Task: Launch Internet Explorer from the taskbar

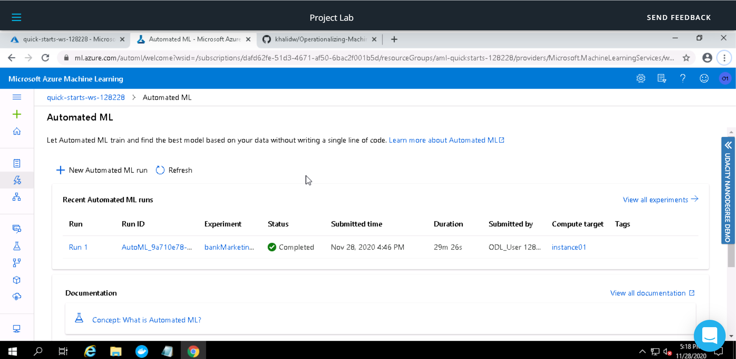Action: tap(90, 351)
